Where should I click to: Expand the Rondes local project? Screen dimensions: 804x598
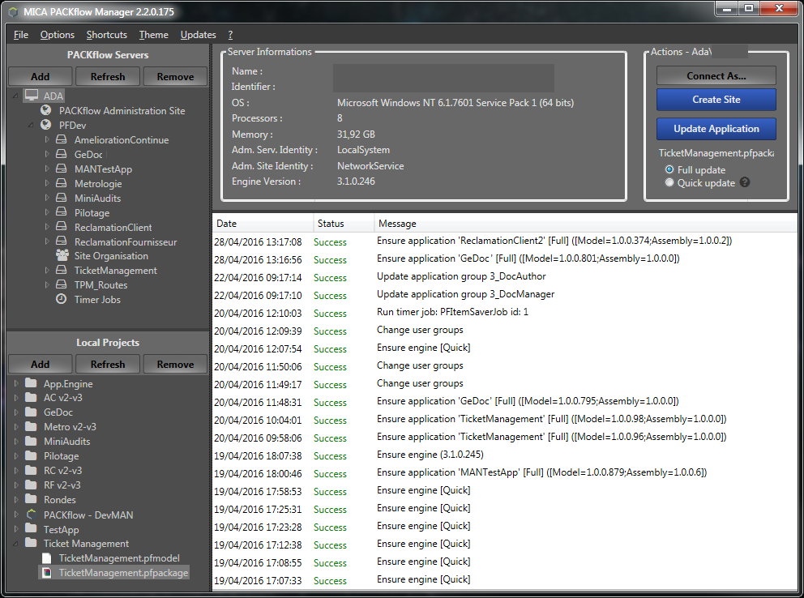(16, 499)
